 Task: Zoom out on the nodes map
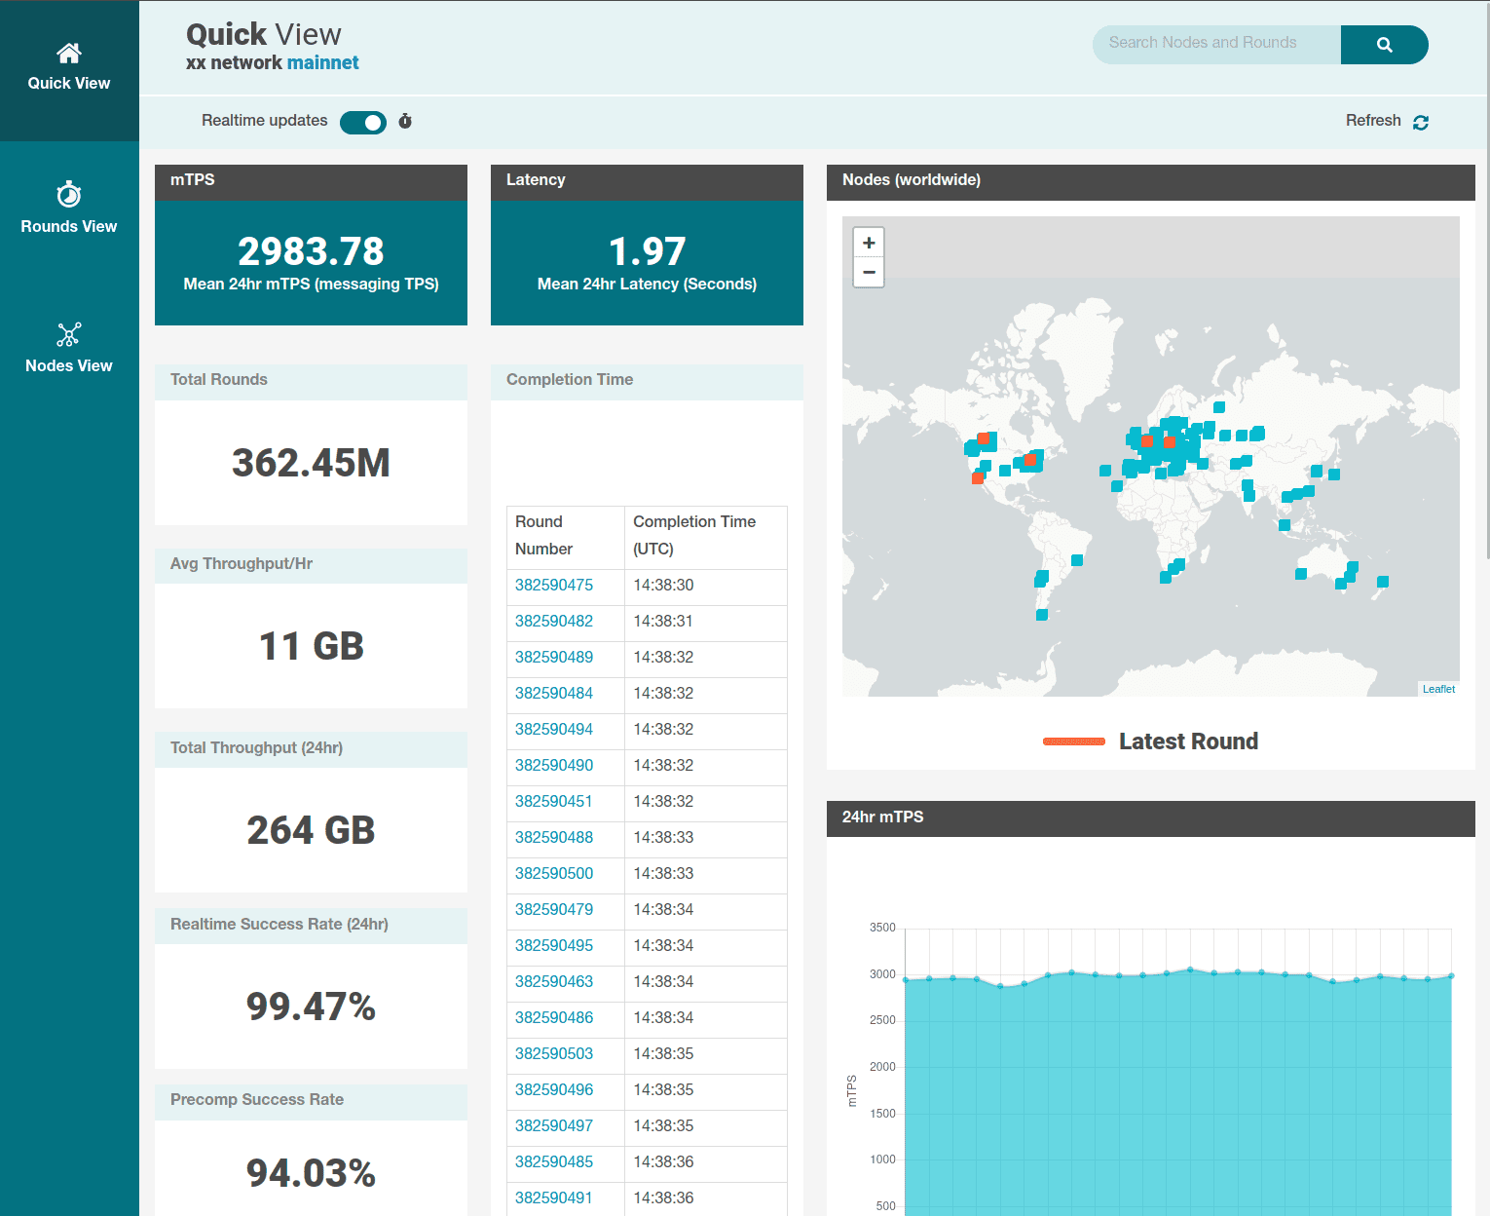(x=869, y=273)
